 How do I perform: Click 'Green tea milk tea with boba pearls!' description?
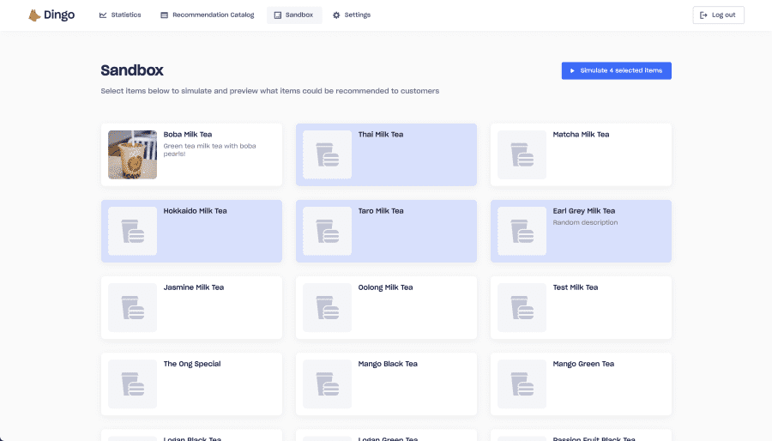coord(210,149)
